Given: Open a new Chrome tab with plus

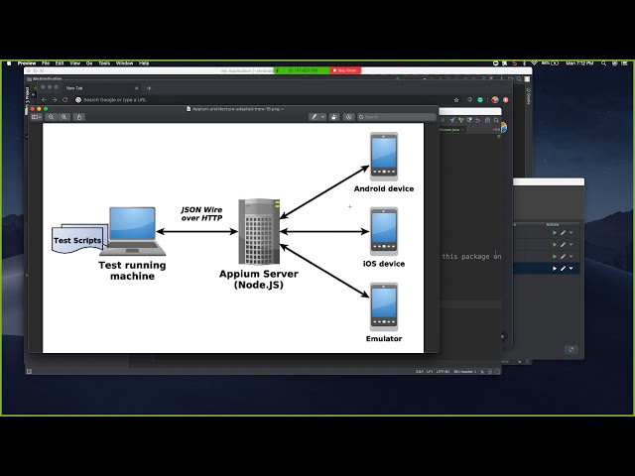Looking at the screenshot, I should pyautogui.click(x=149, y=88).
